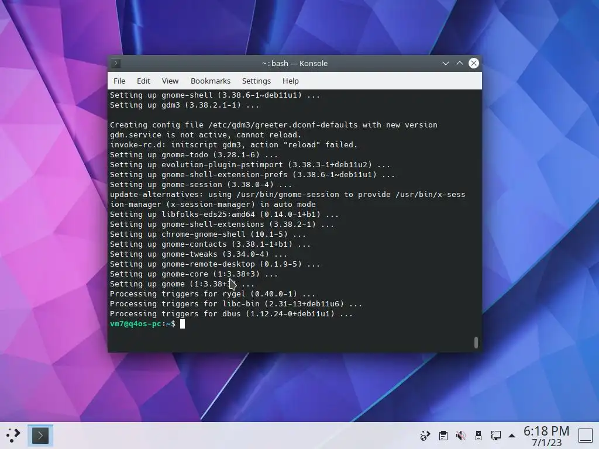
Task: Click line "Setting up gnome-todo (3.28.1-6)"
Action: (194, 154)
